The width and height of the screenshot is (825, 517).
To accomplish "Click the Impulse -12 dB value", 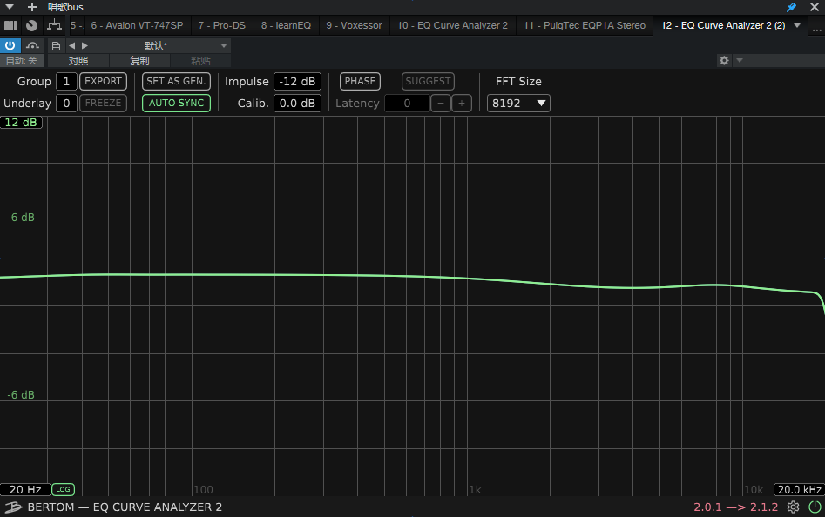I will [x=297, y=82].
